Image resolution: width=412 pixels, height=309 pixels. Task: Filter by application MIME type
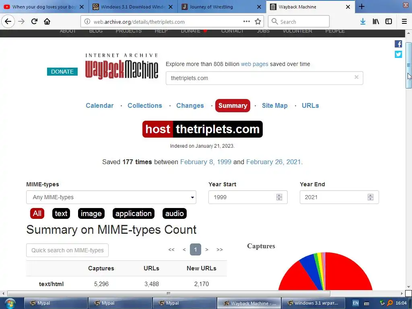pos(134,213)
